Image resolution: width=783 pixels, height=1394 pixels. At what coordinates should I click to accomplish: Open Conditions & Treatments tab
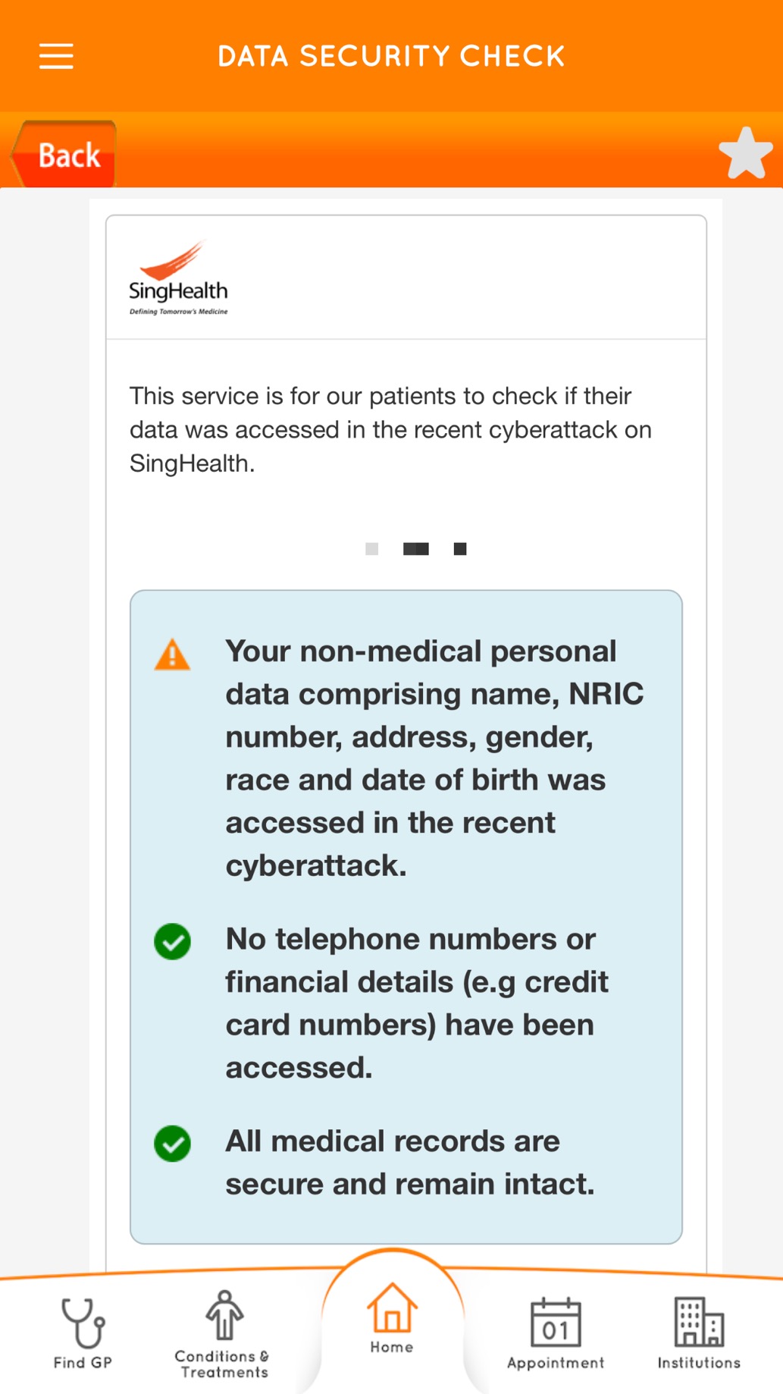coord(223,1335)
